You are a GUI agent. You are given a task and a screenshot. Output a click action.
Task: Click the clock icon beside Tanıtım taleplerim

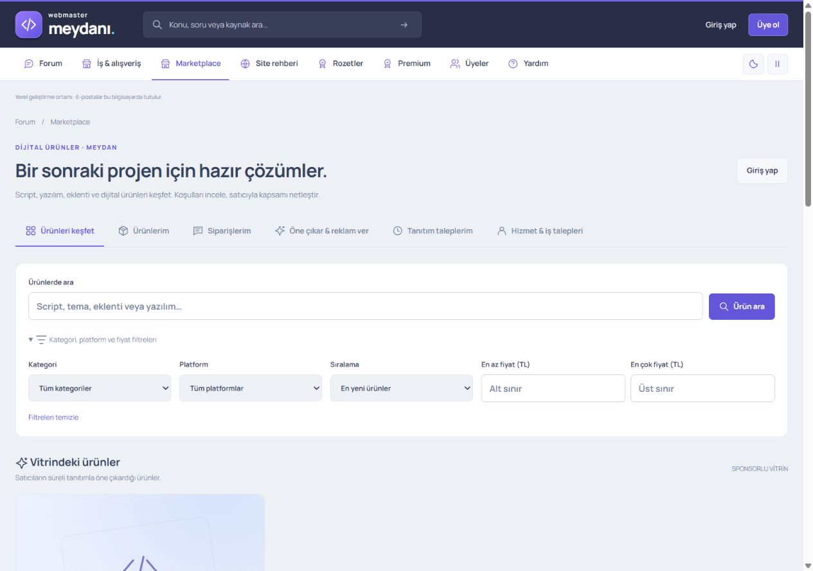coord(398,231)
